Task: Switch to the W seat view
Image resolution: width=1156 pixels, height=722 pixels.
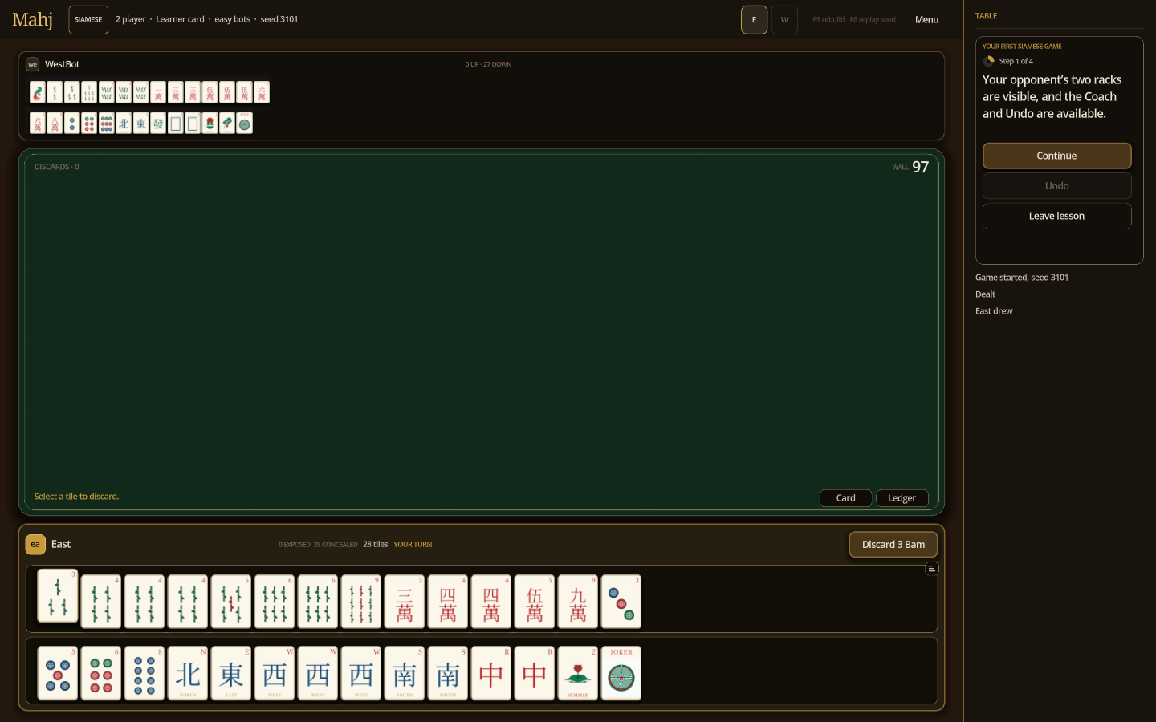Action: [784, 20]
